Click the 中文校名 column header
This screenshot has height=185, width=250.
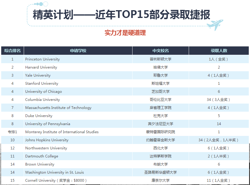click(x=160, y=51)
